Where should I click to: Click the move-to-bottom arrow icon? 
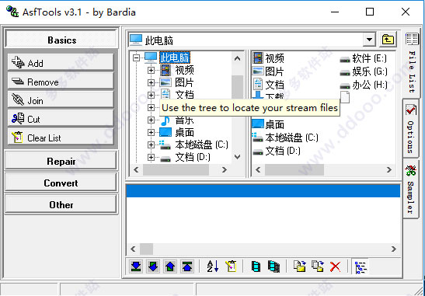point(136,266)
